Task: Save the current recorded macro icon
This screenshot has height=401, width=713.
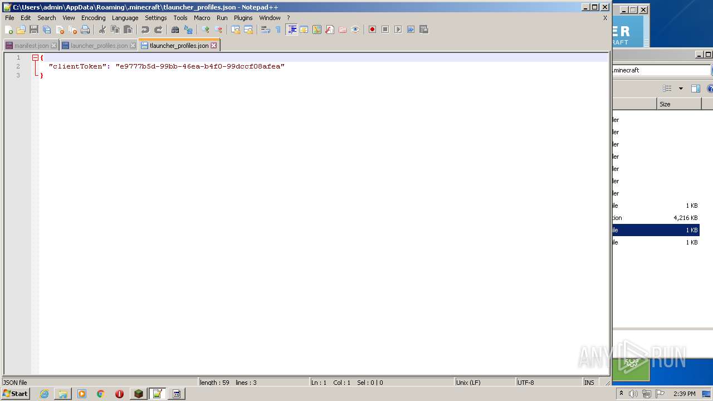Action: [424, 30]
